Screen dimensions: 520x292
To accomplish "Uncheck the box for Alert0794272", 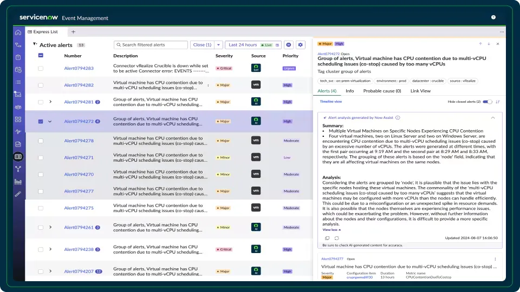I will (41, 122).
